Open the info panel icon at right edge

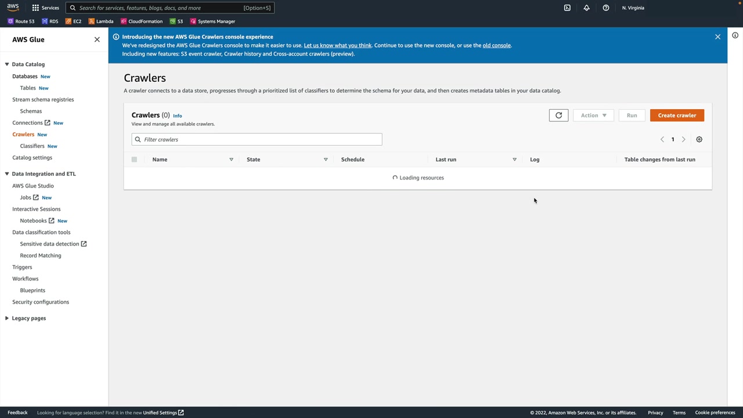[735, 35]
